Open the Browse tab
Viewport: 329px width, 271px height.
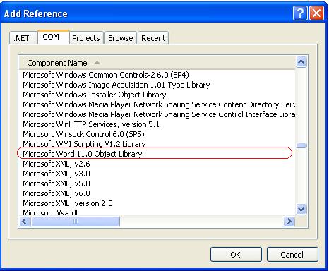pos(121,38)
